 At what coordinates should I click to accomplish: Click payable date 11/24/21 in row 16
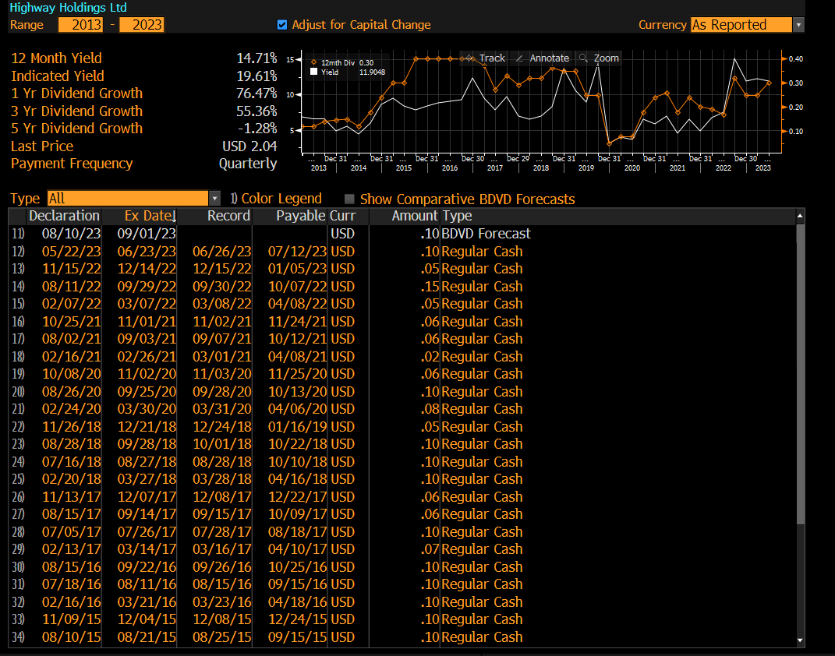[297, 321]
